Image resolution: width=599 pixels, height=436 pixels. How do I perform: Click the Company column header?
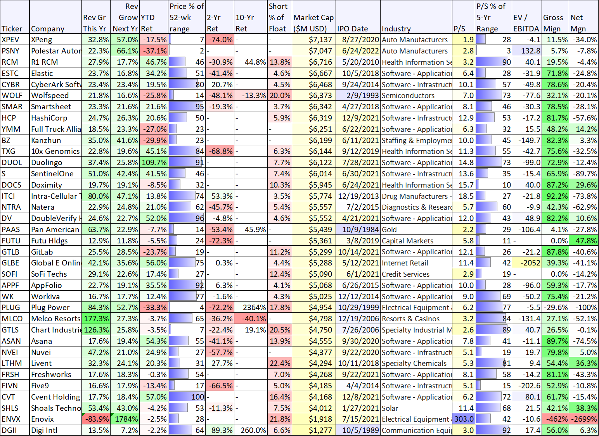tap(55, 17)
